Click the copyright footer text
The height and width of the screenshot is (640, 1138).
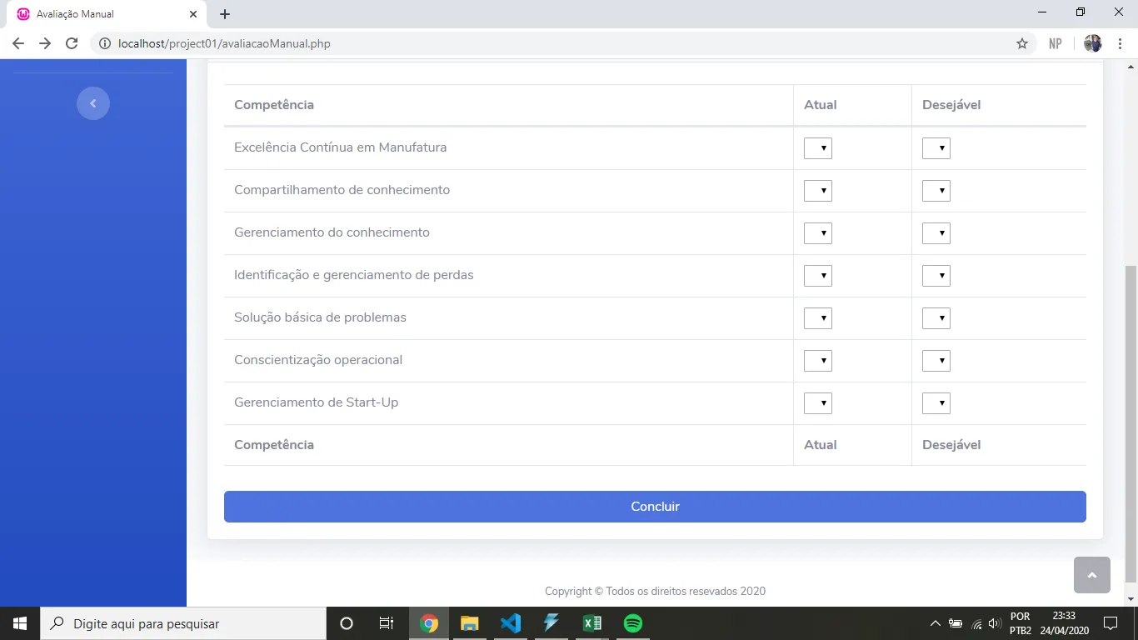click(655, 591)
